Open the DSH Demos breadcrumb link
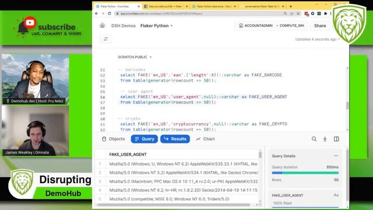The width and height of the screenshot is (373, 210). pos(123,26)
